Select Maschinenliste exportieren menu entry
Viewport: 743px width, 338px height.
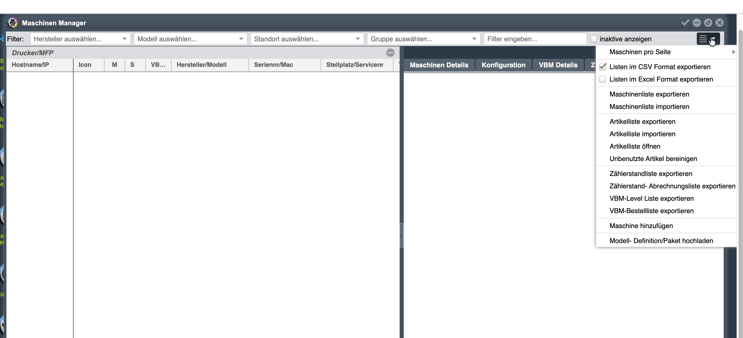click(x=649, y=94)
